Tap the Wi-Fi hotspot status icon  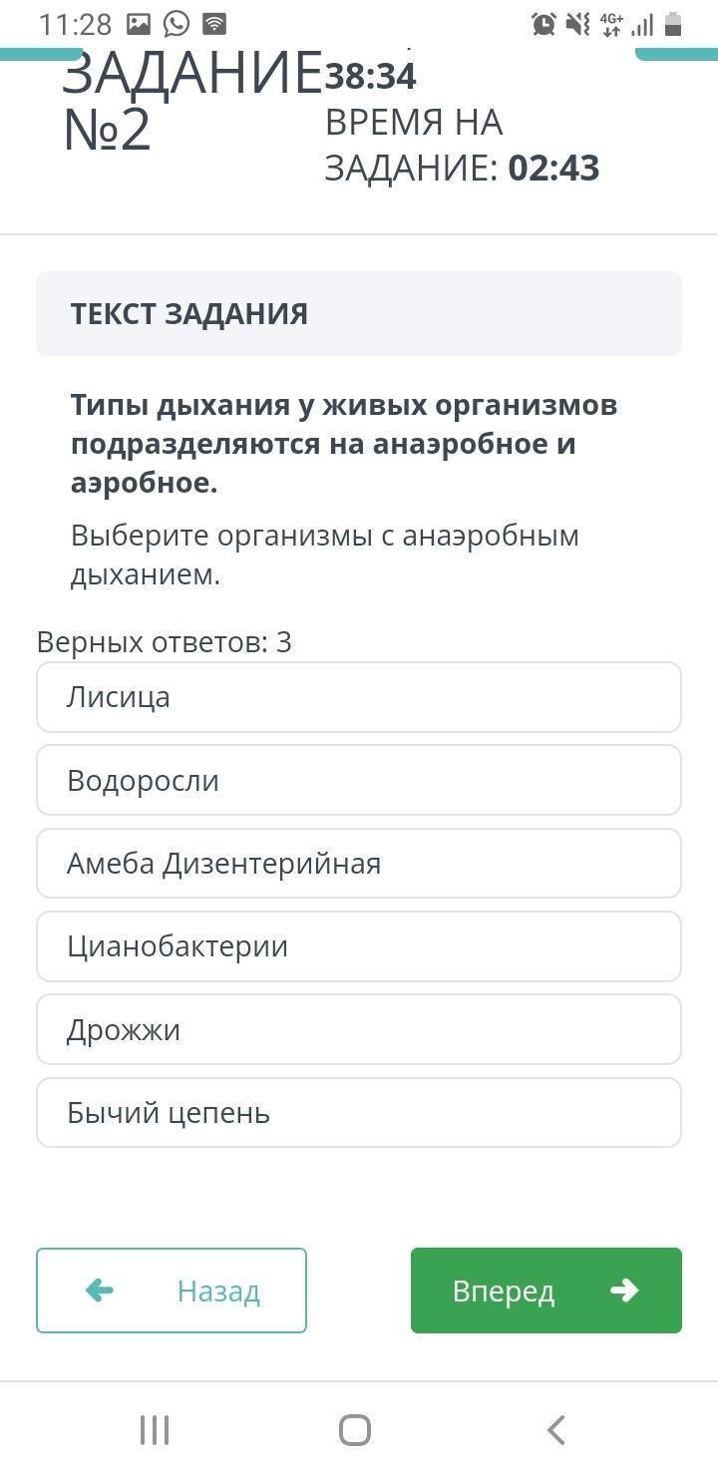pos(213,24)
